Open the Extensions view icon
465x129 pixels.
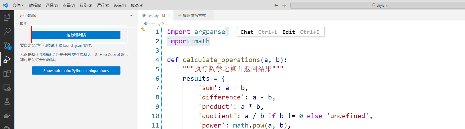(x=7, y=73)
